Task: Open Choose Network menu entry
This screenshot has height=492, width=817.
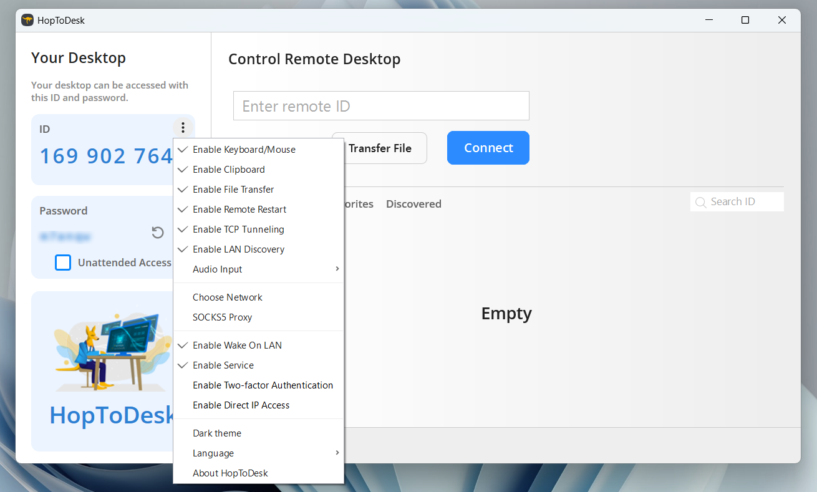Action: (x=258, y=297)
